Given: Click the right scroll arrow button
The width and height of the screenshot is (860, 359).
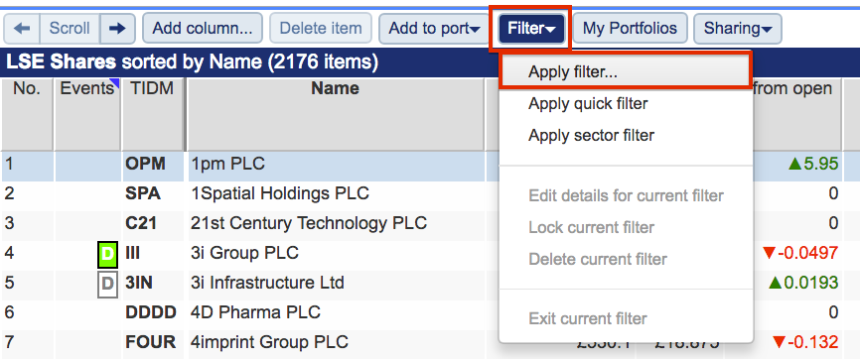Looking at the screenshot, I should coord(117,29).
